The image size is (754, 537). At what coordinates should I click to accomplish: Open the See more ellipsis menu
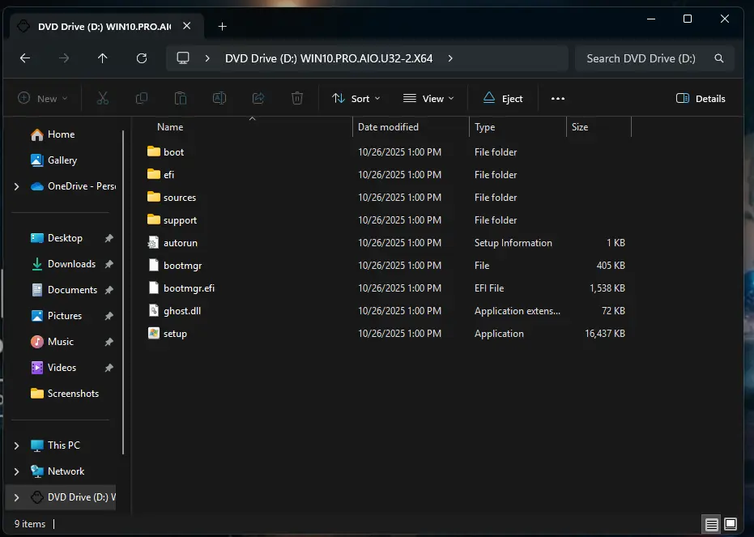558,99
